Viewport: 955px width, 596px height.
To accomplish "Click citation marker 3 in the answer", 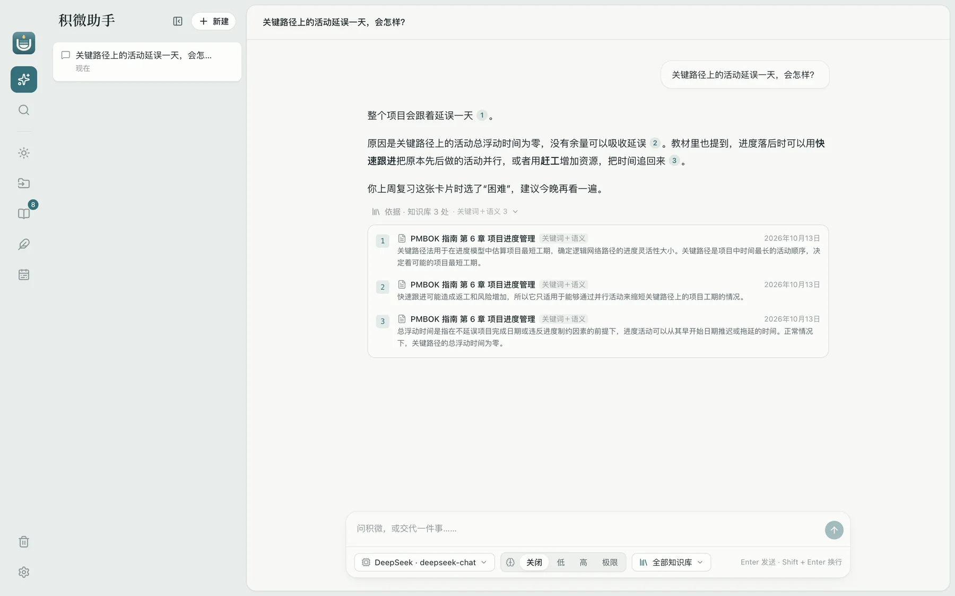I will (x=674, y=161).
